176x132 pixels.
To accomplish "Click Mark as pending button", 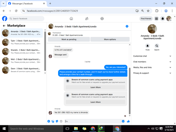I will tap(69, 39).
